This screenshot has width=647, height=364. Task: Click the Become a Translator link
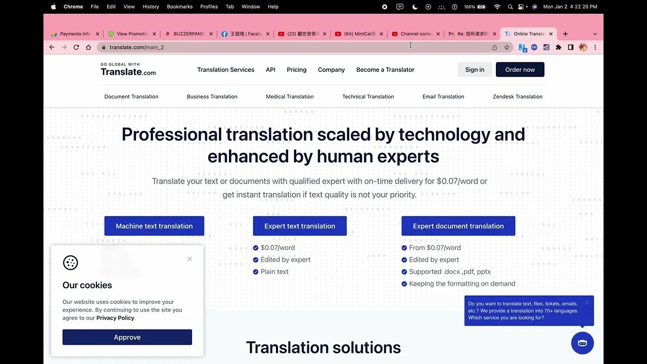click(385, 70)
